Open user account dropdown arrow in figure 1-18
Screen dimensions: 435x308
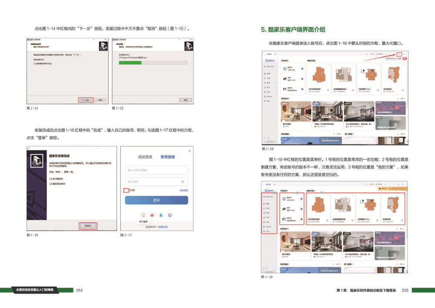click(x=386, y=54)
